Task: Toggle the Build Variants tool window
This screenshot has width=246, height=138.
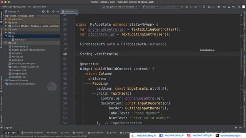Action: pos(2,84)
